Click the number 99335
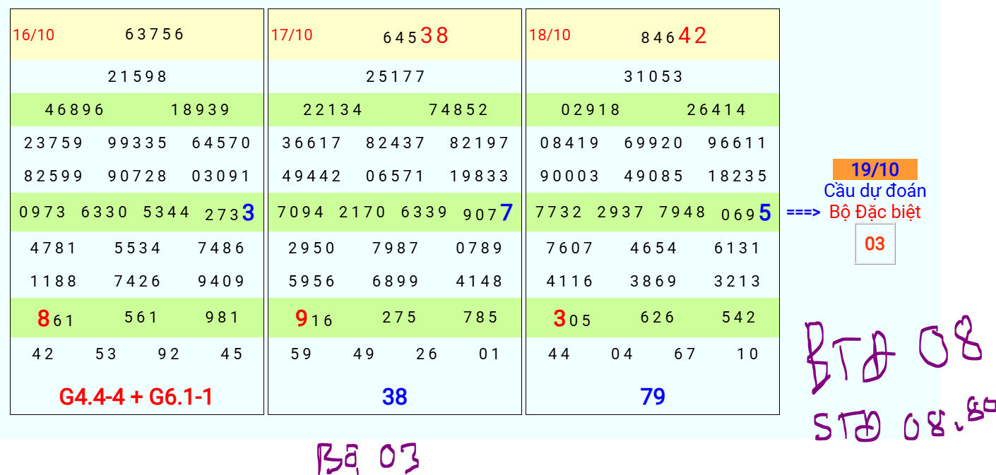 138,143
